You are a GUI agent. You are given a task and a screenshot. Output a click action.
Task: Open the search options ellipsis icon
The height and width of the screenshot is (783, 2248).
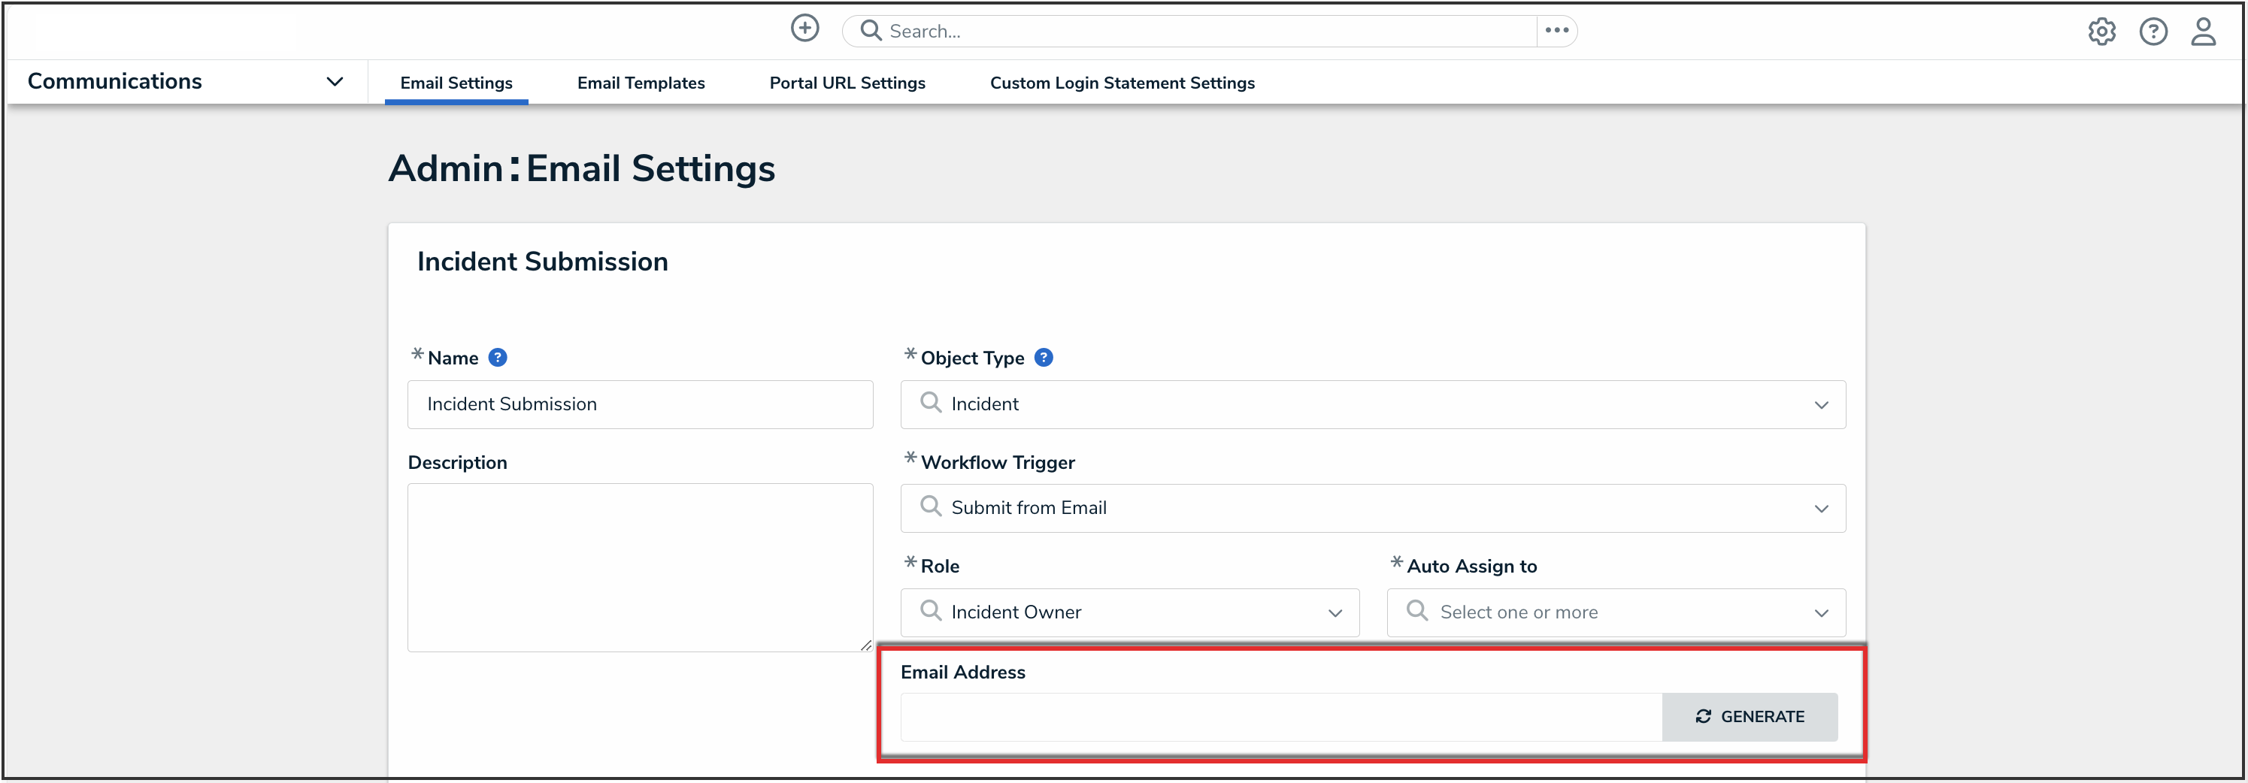point(1556,31)
